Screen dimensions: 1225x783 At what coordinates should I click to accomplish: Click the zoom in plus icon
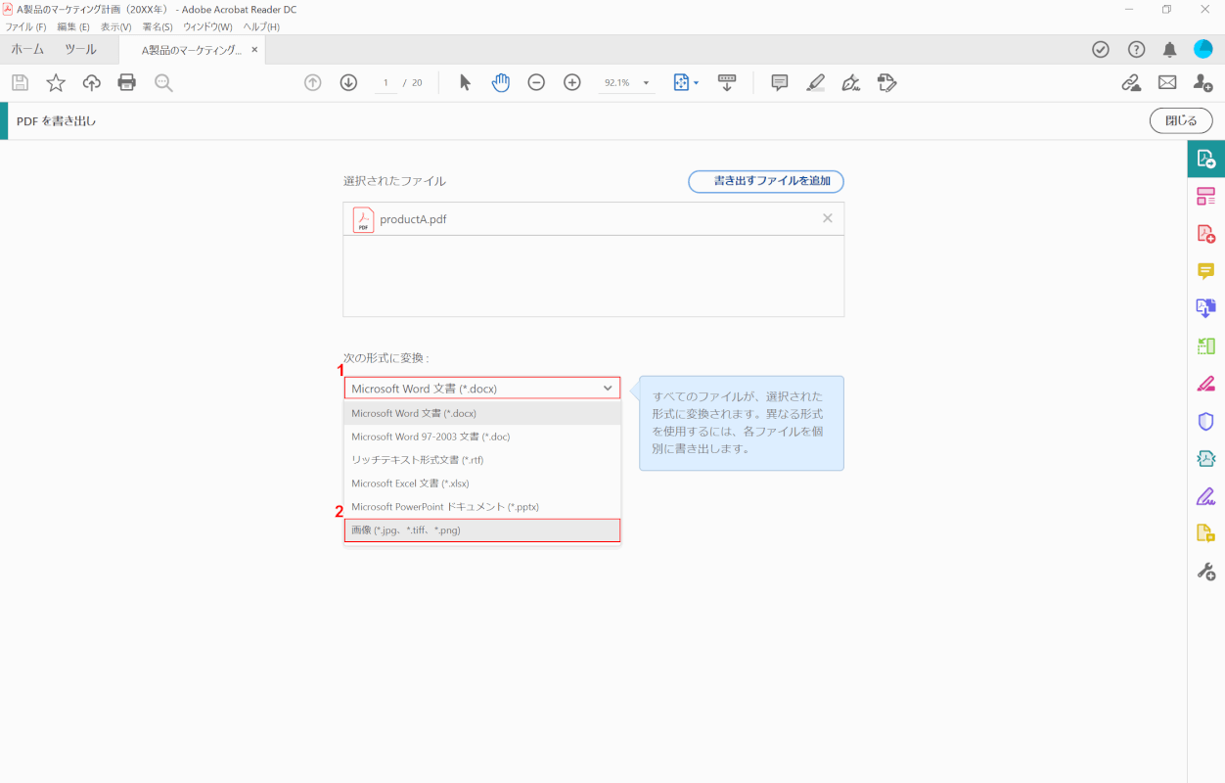(572, 83)
